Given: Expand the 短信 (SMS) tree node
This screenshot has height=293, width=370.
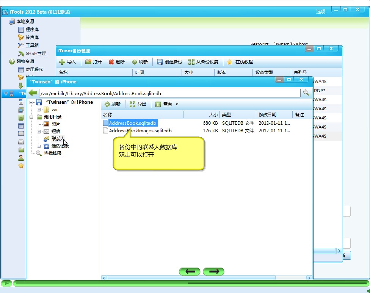Looking at the screenshot, I should (x=39, y=132).
